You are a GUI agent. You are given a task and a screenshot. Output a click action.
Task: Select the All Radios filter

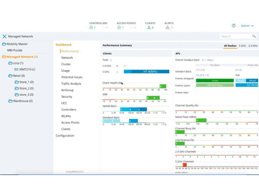[230, 46]
